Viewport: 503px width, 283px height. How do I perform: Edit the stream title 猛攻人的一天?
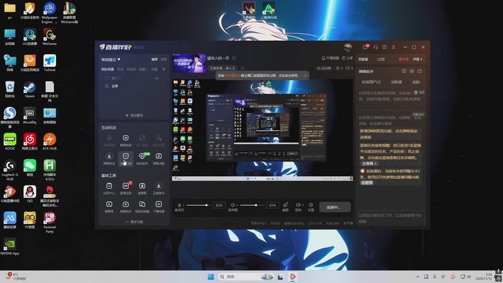coord(234,58)
